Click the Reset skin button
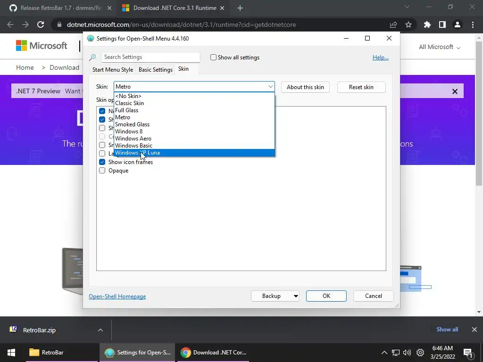Screen dimensions: 483x362 (x=361, y=87)
